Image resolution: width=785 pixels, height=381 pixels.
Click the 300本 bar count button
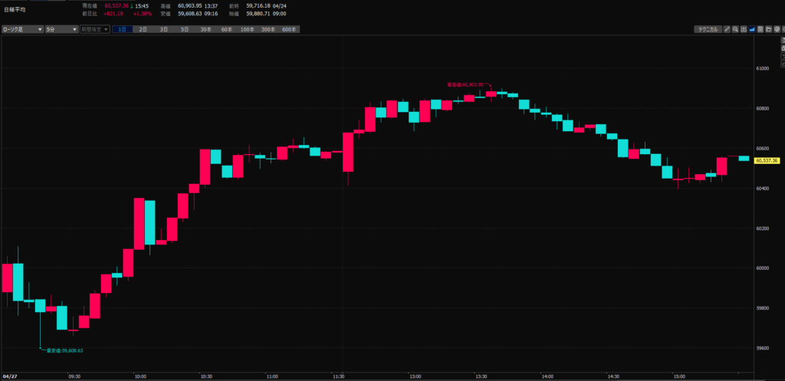point(268,29)
